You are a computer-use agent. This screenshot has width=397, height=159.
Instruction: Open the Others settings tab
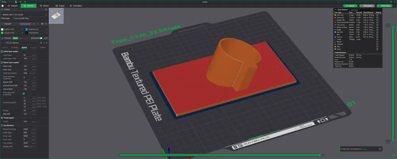43,47
